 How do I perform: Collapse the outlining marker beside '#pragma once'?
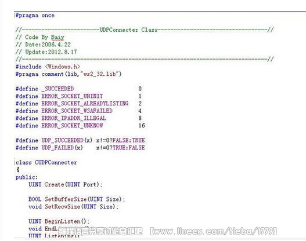(15, 16)
